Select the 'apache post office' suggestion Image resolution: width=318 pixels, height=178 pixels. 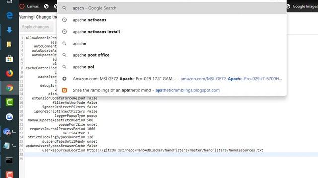172,55
